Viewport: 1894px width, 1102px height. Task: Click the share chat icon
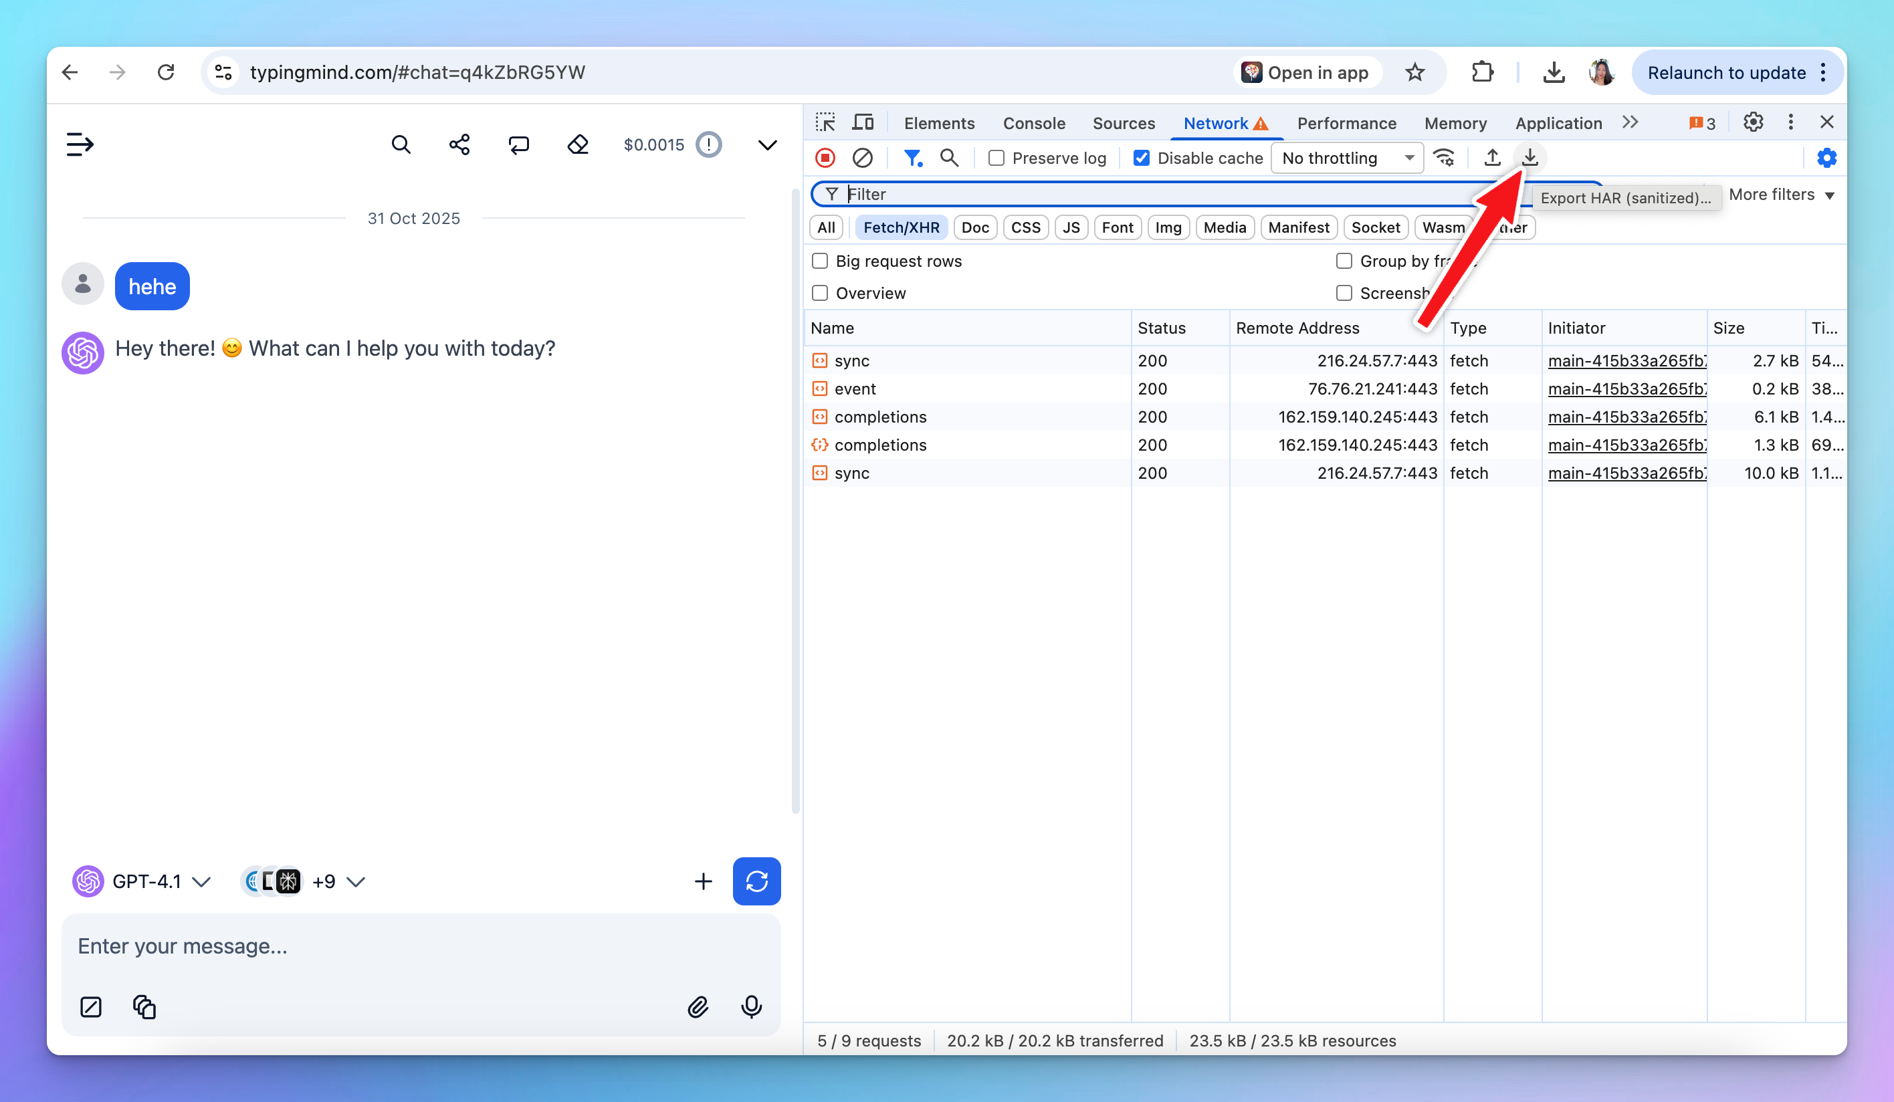pyautogui.click(x=459, y=144)
